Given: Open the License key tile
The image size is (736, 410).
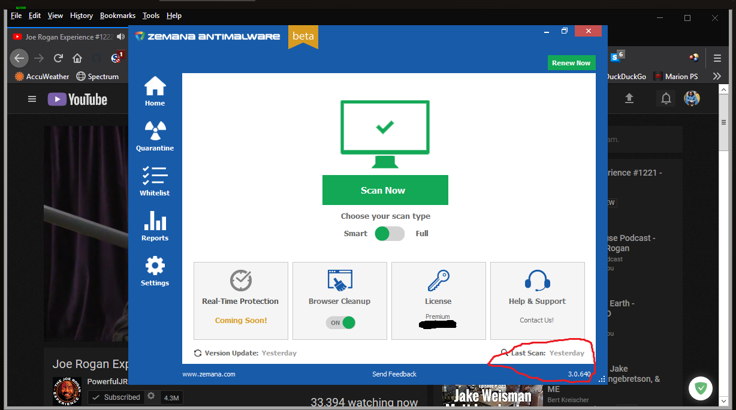Looking at the screenshot, I should pyautogui.click(x=439, y=301).
